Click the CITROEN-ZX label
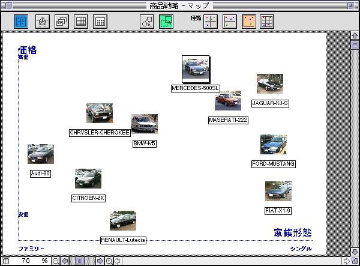 click(x=88, y=198)
